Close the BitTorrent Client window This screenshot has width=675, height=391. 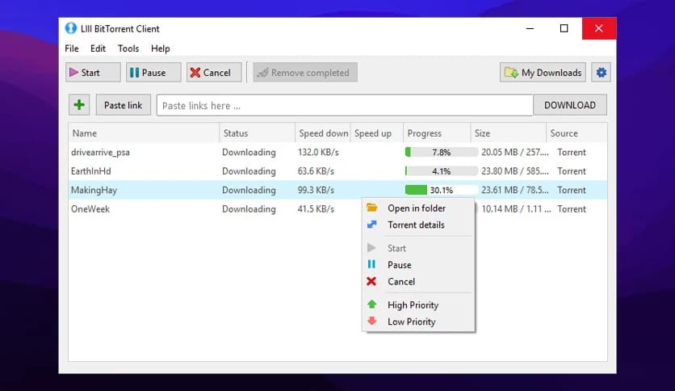[599, 28]
